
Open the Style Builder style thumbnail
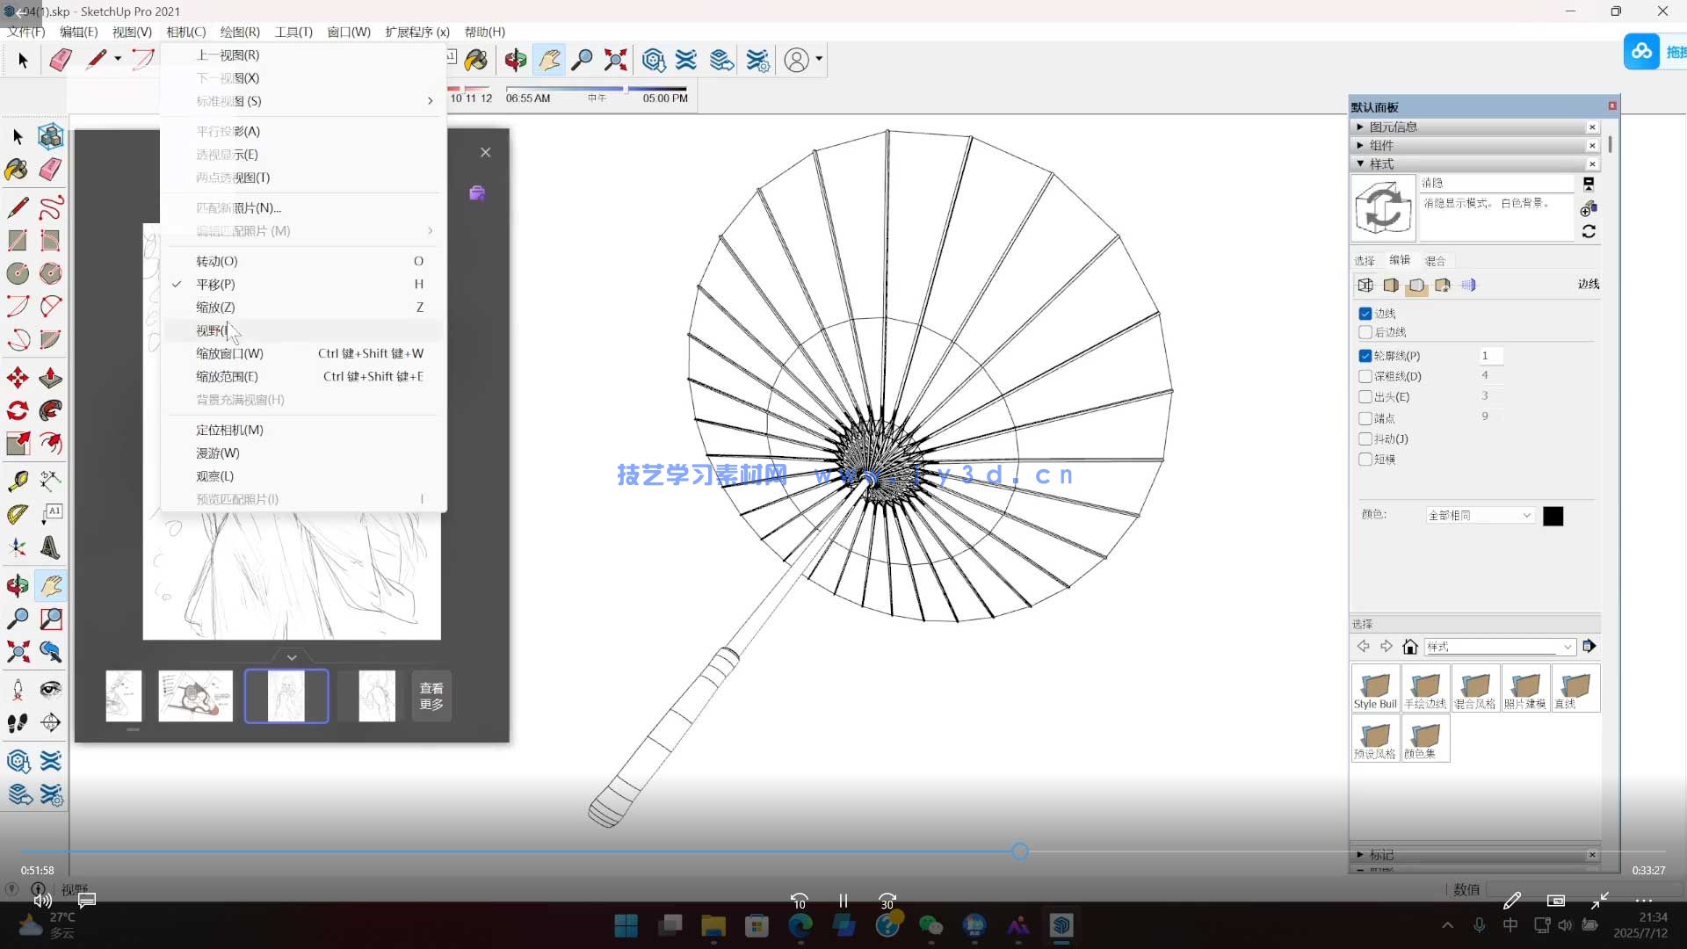pos(1375,688)
